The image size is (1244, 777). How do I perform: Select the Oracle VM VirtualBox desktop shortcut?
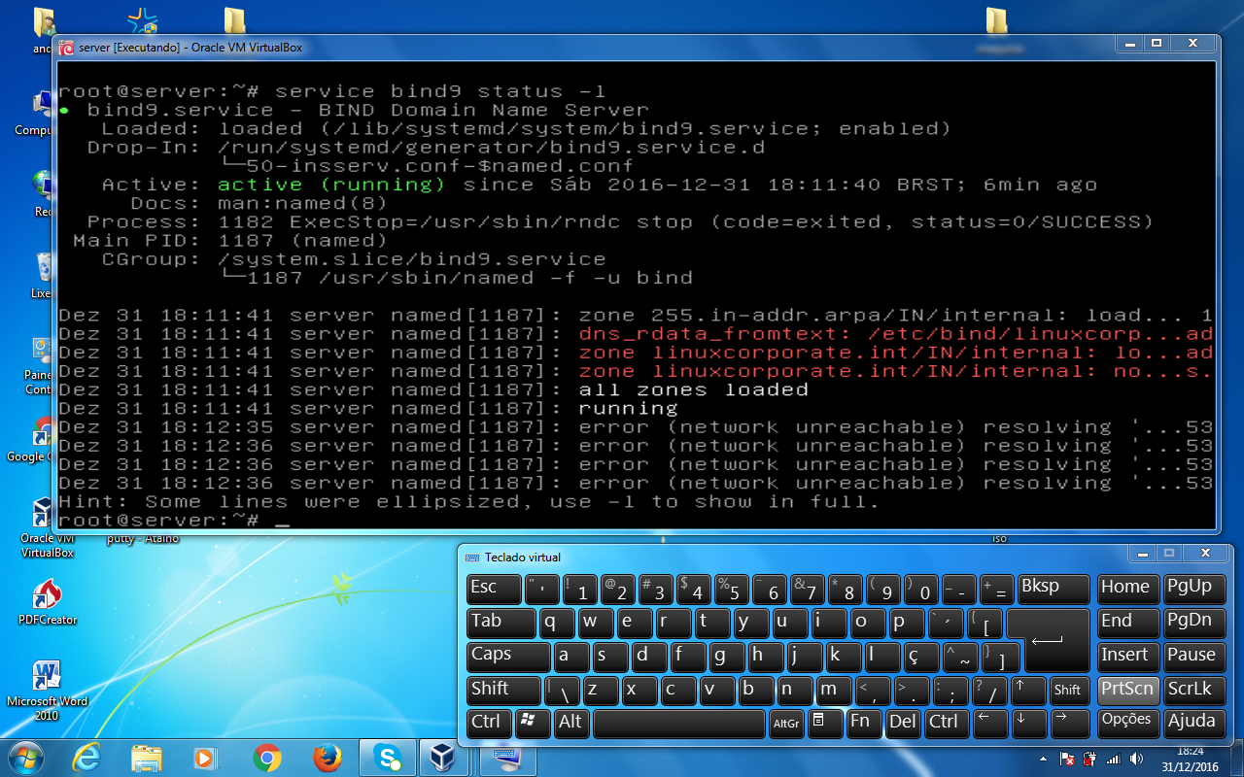click(47, 526)
